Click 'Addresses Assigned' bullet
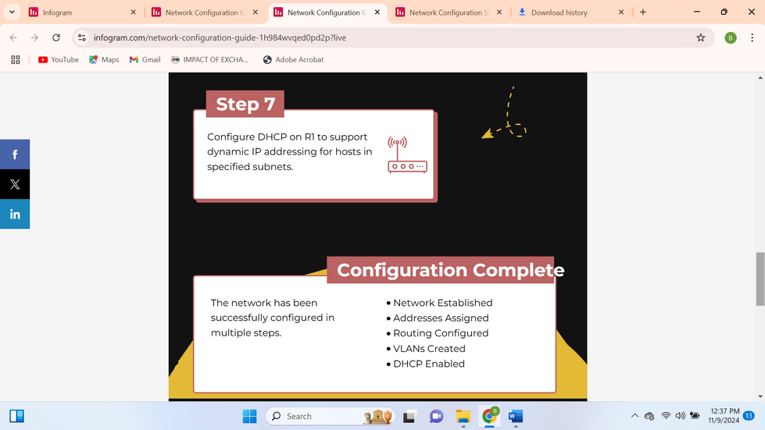 441,318
